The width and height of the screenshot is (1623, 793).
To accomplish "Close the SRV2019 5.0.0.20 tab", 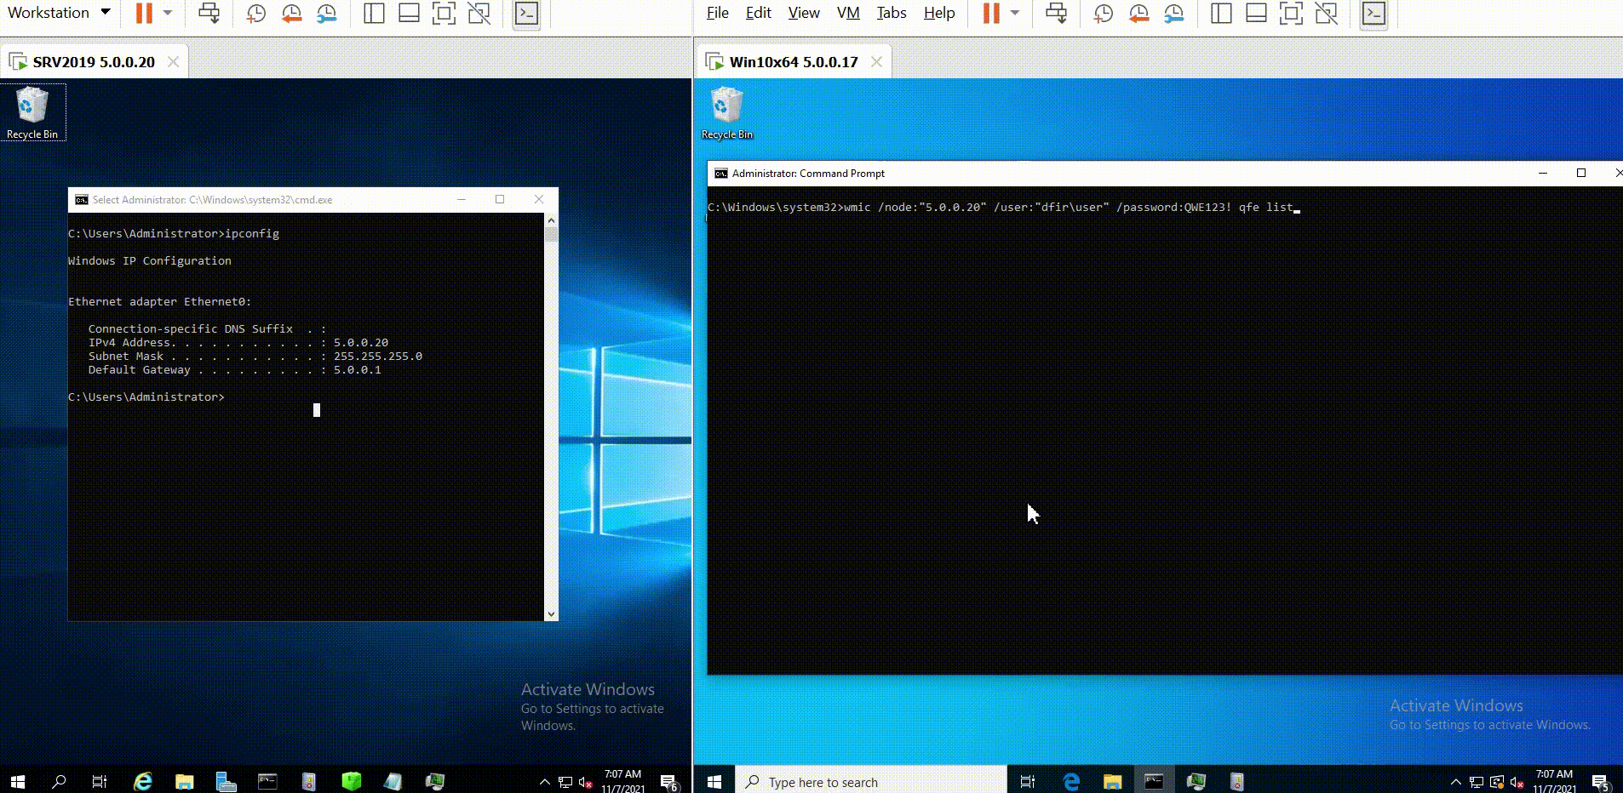I will 173,62.
